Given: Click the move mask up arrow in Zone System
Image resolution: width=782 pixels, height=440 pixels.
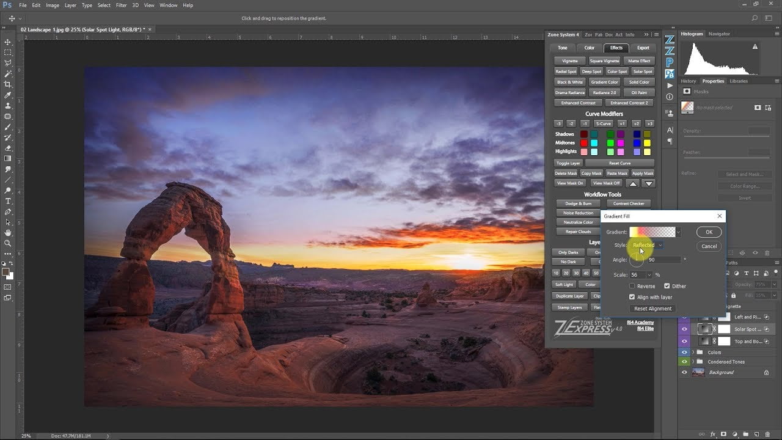Looking at the screenshot, I should [x=633, y=183].
